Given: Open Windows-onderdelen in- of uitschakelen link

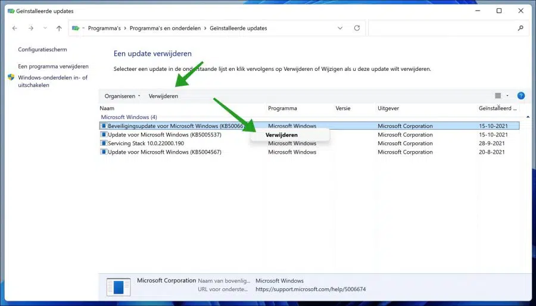Looking at the screenshot, I should (x=53, y=82).
